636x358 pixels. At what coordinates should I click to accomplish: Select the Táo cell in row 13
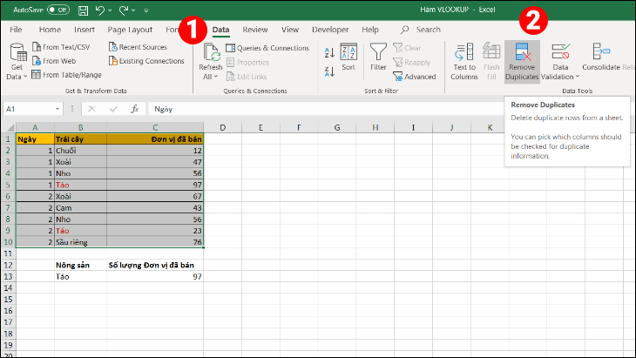pos(80,276)
